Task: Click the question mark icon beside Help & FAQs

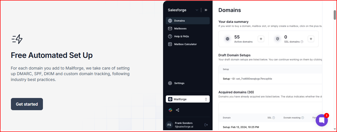Action: point(170,37)
